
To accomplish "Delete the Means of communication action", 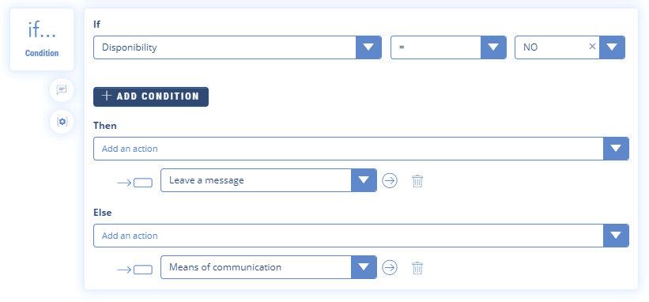I will [x=417, y=268].
